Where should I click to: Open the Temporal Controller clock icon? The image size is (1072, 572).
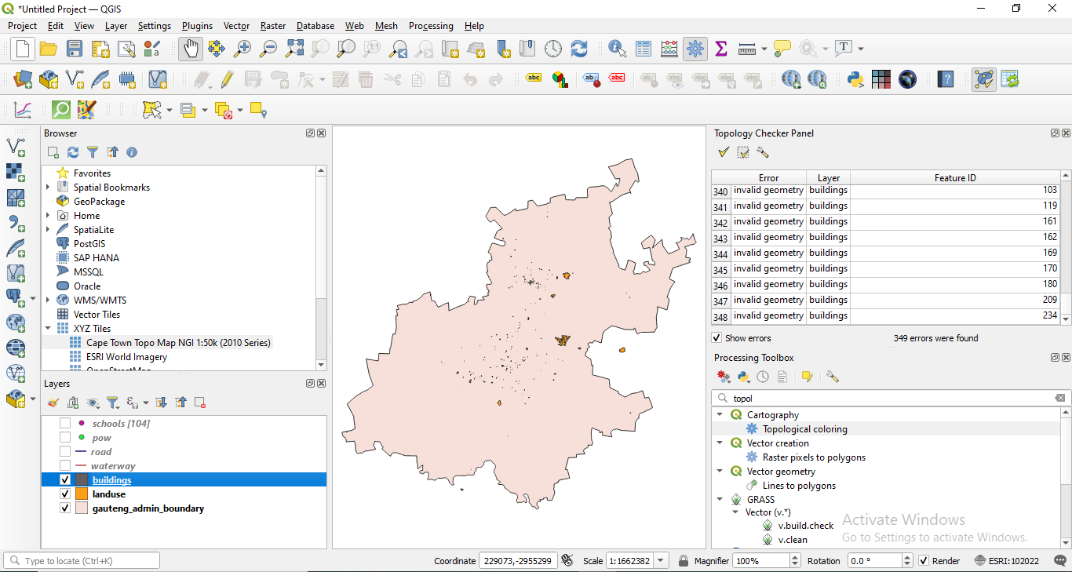(553, 49)
